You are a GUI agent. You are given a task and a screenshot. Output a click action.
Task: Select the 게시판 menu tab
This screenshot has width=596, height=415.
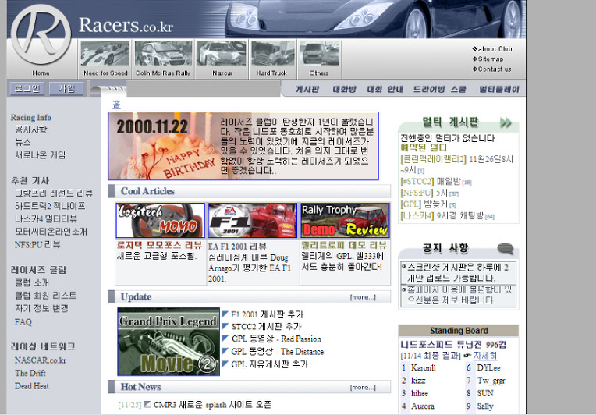307,89
